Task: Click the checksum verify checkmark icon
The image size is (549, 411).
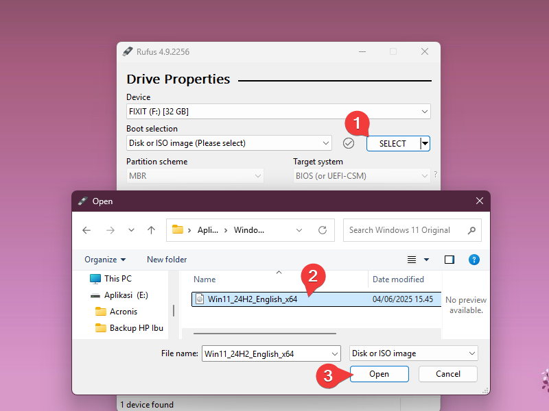Action: [x=349, y=143]
